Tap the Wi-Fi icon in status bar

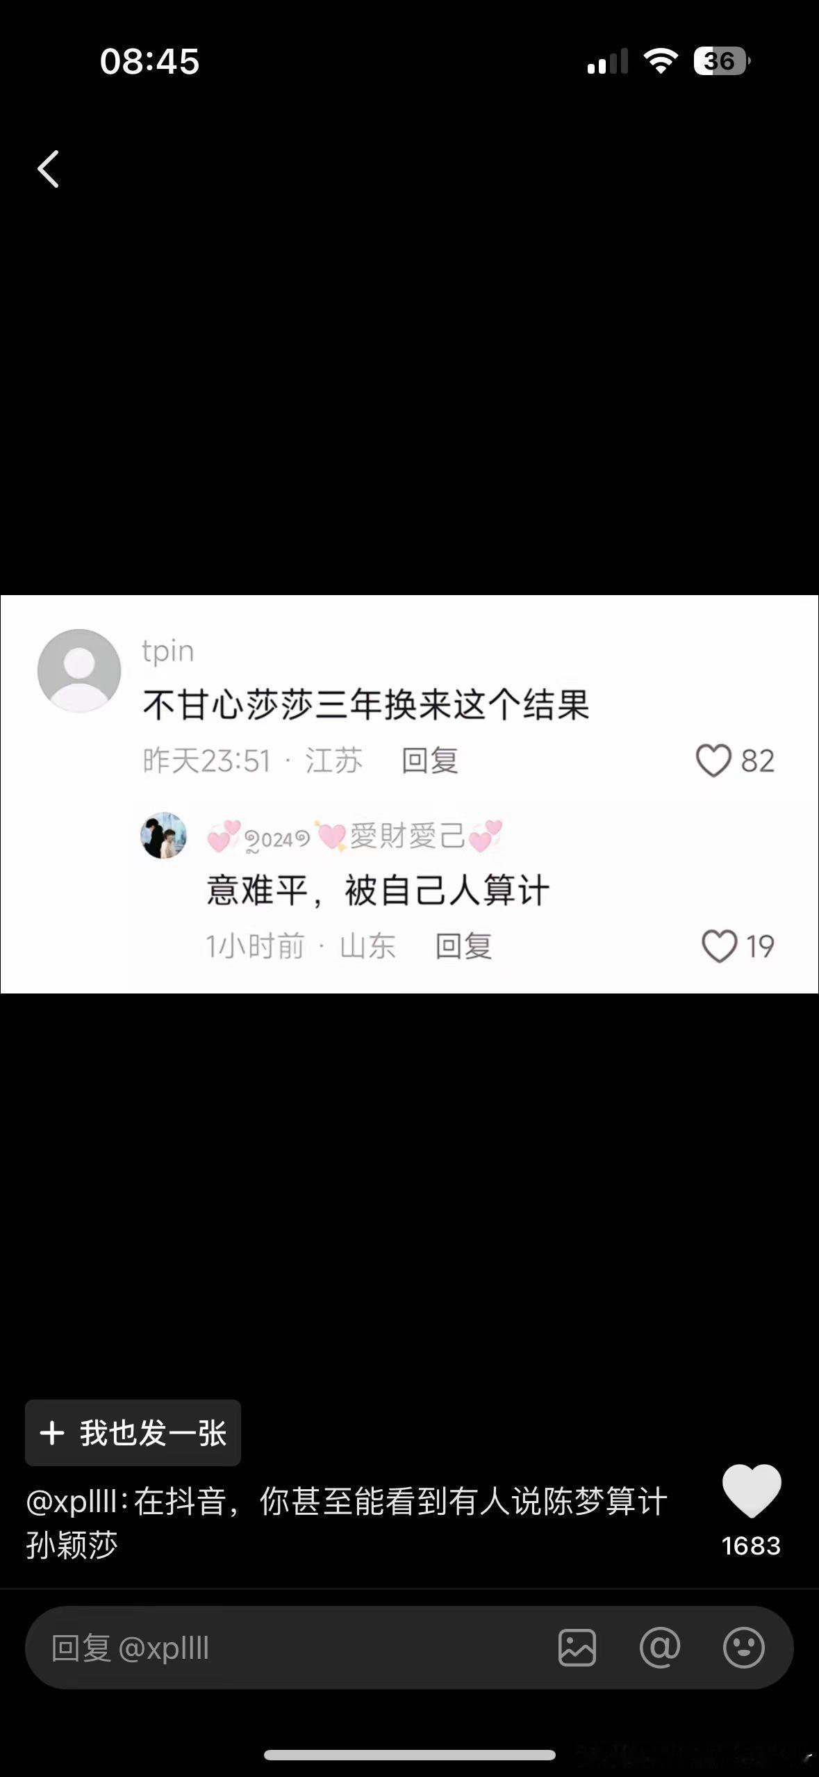click(661, 61)
